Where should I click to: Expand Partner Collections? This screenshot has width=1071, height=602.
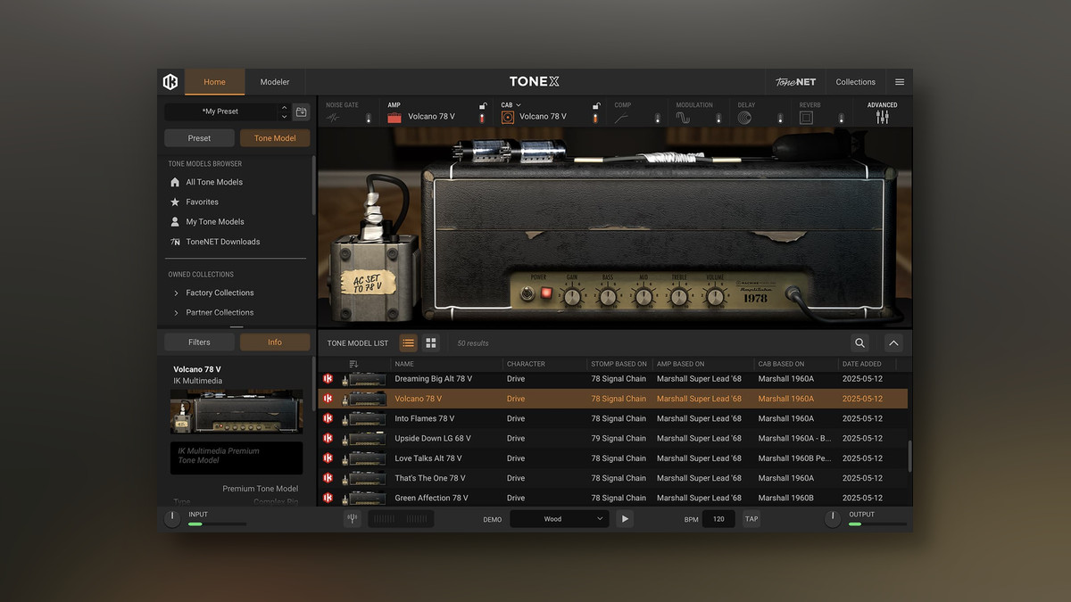[x=175, y=313]
